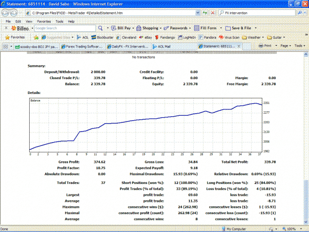Click the address bar file path
309x232 pixels.
78,13
